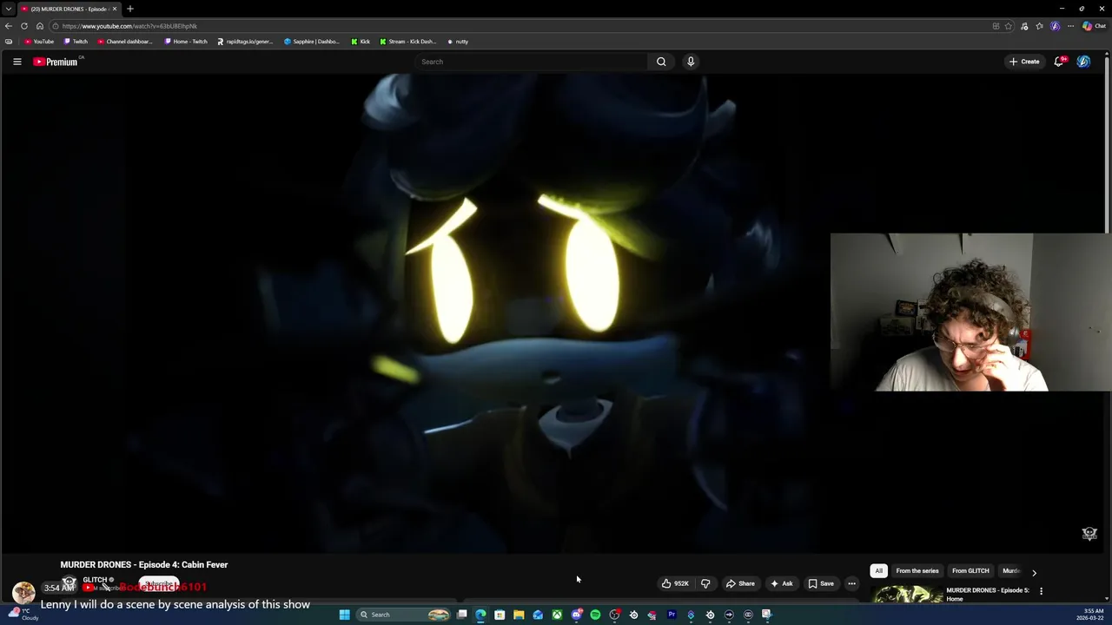
Task: Open Sapphire Dashboard bookmark
Action: click(312, 42)
